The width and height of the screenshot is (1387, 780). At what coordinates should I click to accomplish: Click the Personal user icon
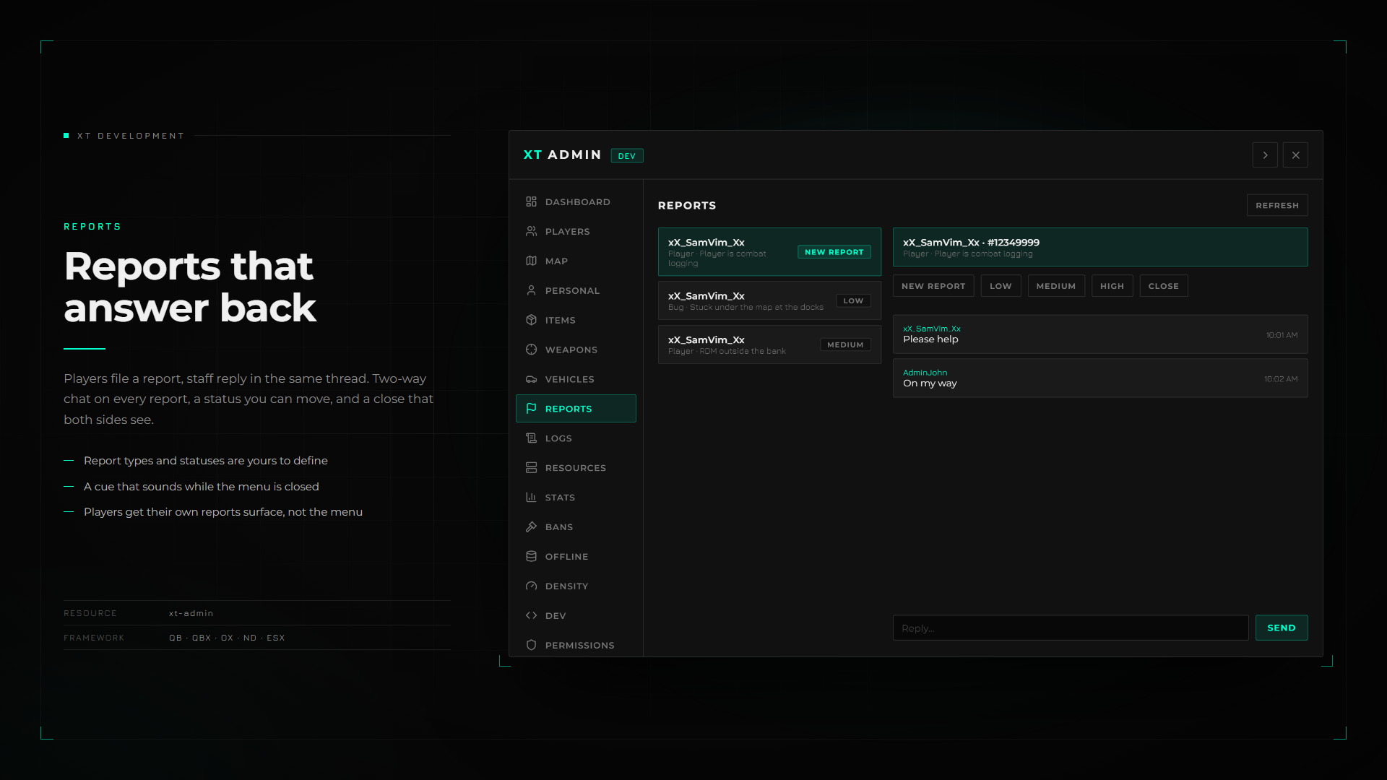531,290
